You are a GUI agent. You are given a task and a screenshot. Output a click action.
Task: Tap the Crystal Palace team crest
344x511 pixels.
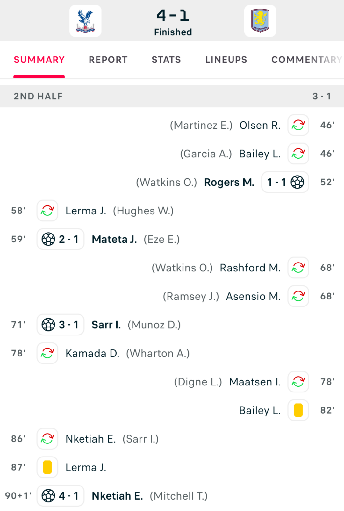(x=85, y=21)
